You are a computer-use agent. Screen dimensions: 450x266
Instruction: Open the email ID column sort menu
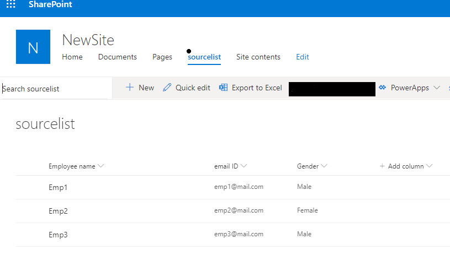point(243,166)
